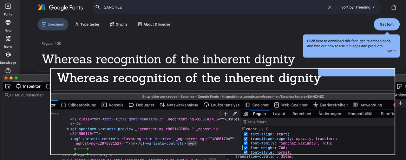406x160 pixels.
Task: Collapse the gf-specimen-variants-preview node
Action: 68,129
